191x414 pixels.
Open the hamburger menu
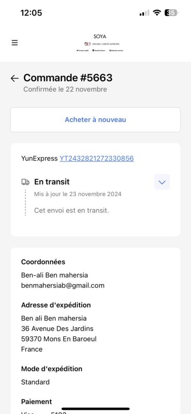(14, 43)
